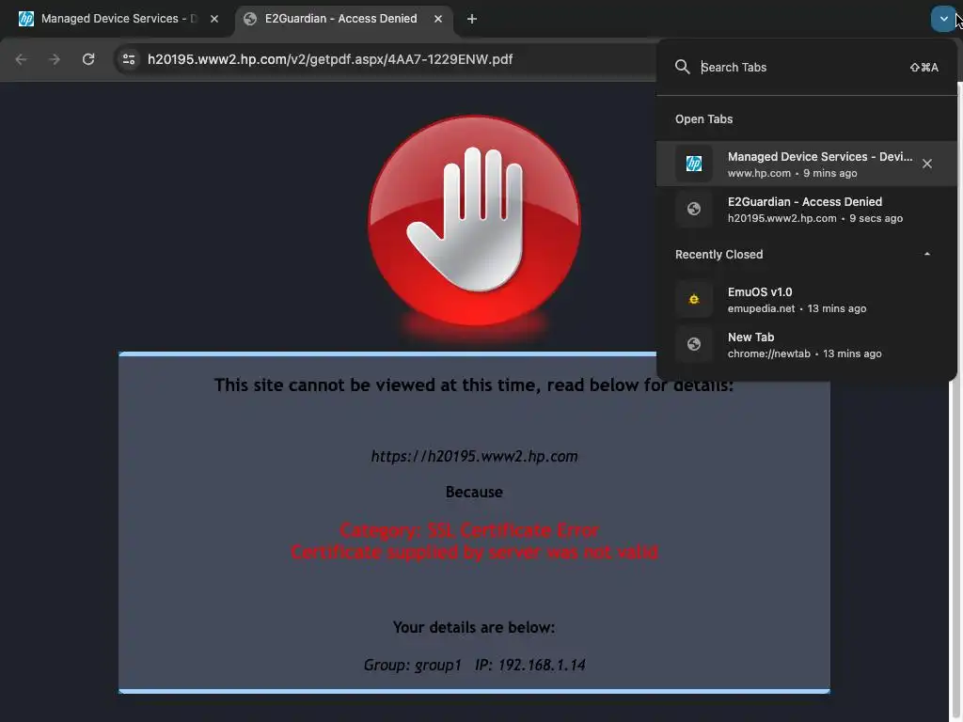Click the globe favicon on E2Guardian tab

pos(250,19)
